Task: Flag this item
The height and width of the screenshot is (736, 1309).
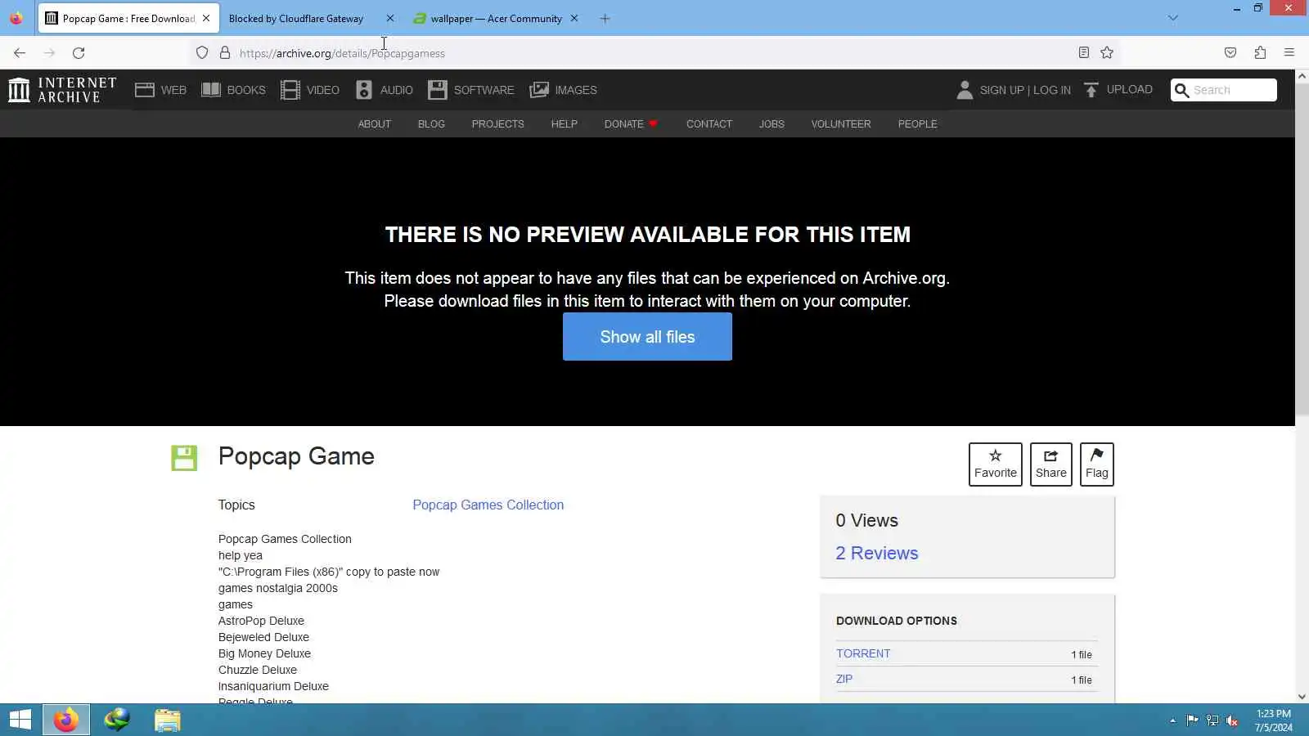Action: (x=1097, y=464)
